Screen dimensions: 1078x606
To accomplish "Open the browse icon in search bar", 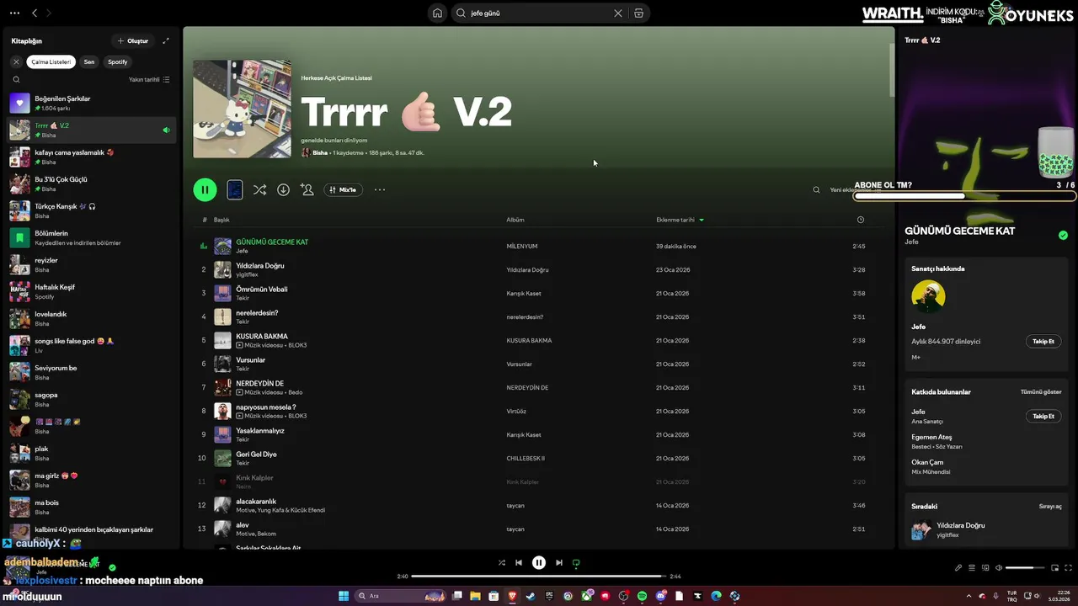I will click(x=638, y=13).
